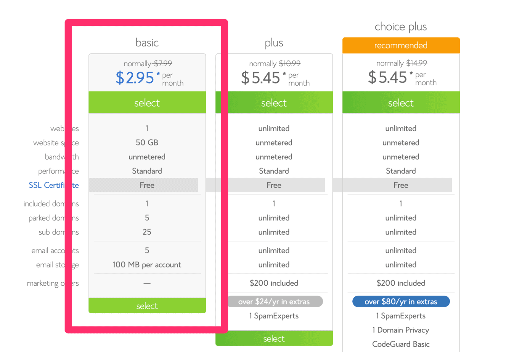530x352 pixels.
Task: Click '1 SpamExperts' in the plus column
Action: click(x=274, y=316)
